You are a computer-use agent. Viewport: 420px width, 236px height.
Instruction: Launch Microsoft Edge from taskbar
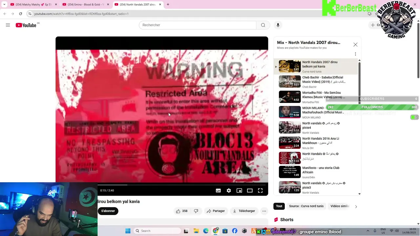click(206, 231)
